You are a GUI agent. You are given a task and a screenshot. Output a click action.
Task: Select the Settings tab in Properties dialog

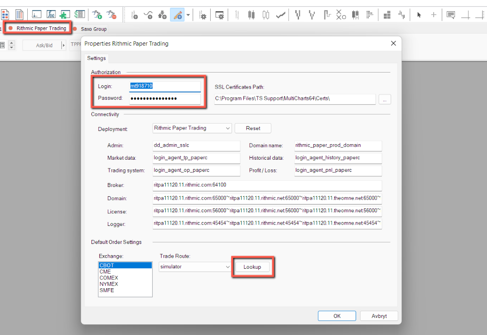(x=96, y=58)
